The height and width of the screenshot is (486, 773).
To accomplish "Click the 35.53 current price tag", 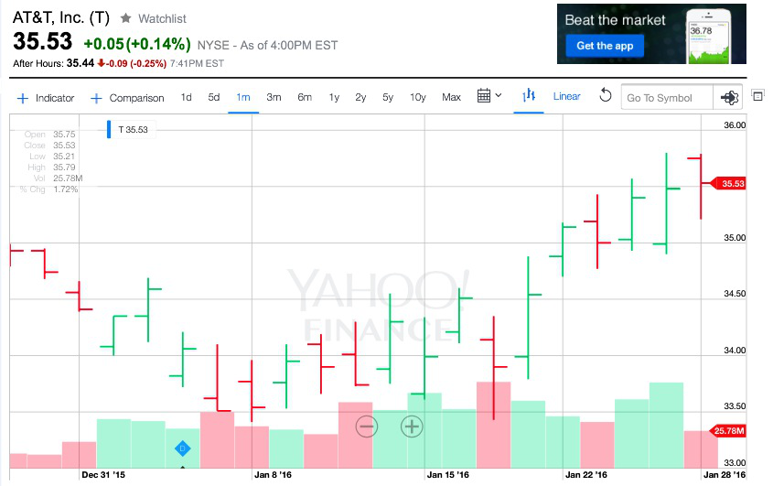I will 733,183.
